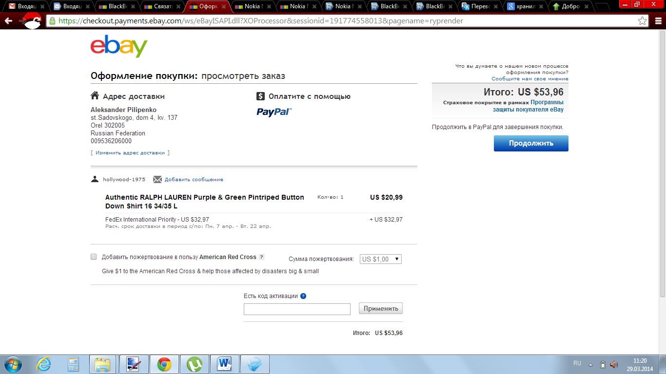Image resolution: width=666 pixels, height=374 pixels.
Task: Switch to the Связат tab
Action: pyautogui.click(x=163, y=7)
